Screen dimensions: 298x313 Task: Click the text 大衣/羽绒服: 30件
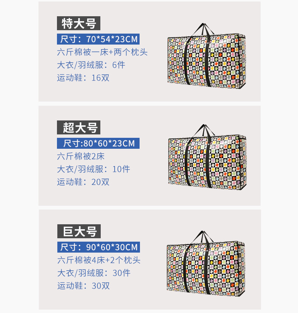point(94,273)
